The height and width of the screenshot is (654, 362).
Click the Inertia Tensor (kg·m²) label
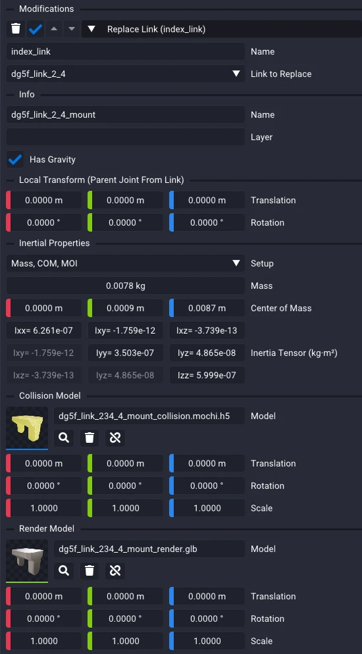(294, 353)
